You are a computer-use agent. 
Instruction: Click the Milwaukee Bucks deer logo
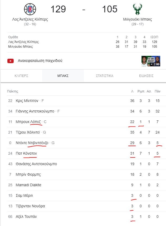138,9
